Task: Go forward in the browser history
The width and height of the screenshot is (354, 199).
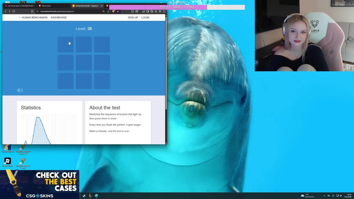Action: (9, 11)
